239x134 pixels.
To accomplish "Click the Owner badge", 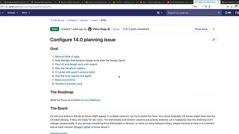I will [x=116, y=29].
